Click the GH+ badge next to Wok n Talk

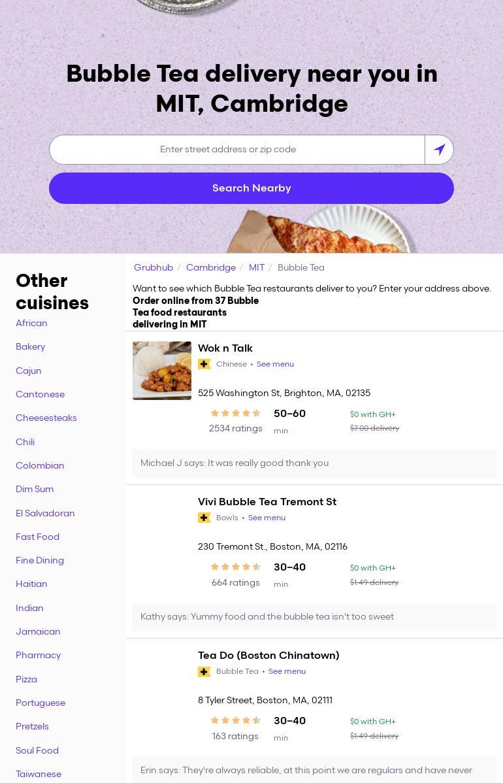pos(204,364)
